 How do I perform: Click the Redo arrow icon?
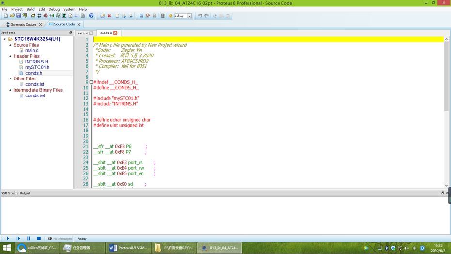click(x=207, y=16)
